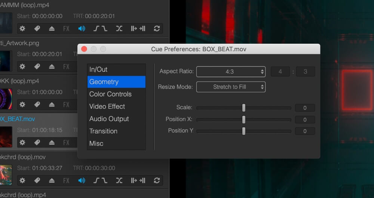Click tag icon on AMMM (loop).mp4 cue
This screenshot has height=198, width=374.
37,29
